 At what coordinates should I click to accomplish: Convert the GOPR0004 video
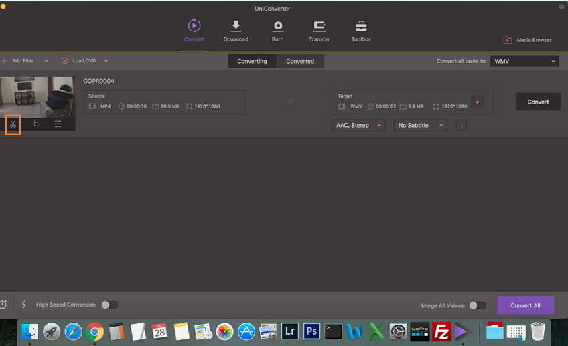539,102
